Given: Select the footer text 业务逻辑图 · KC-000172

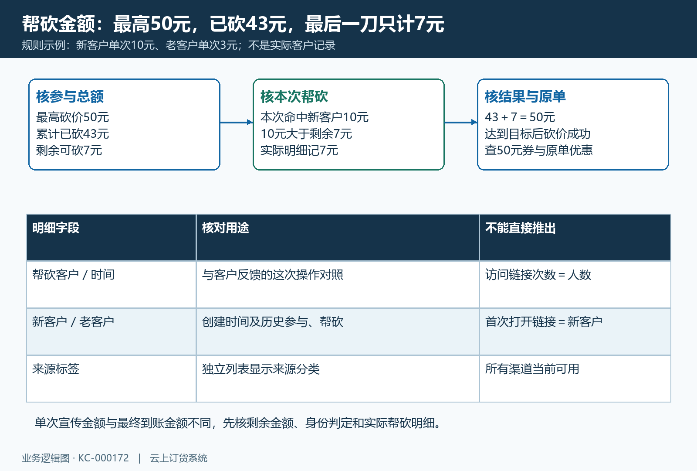Looking at the screenshot, I should [75, 458].
